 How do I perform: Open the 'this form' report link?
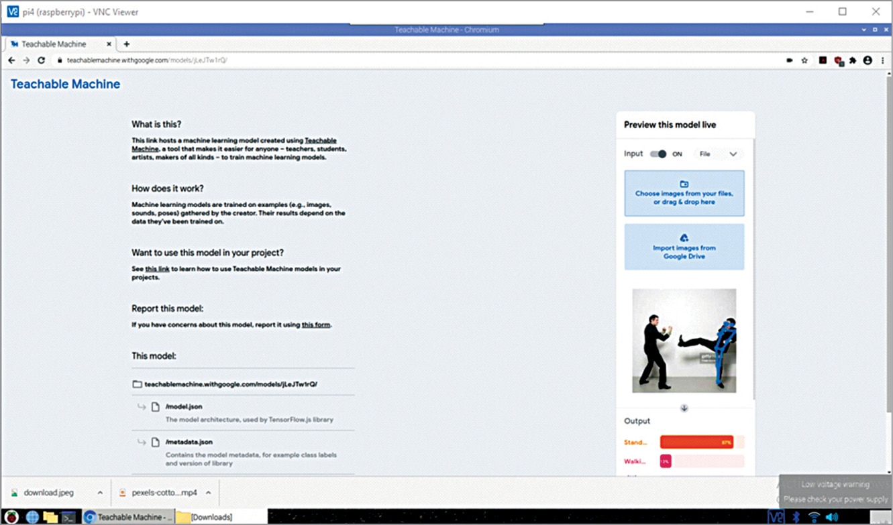pos(316,325)
